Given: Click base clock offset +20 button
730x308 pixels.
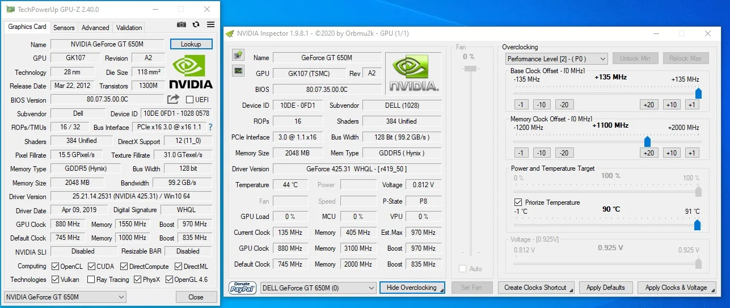Looking at the screenshot, I should coord(649,104).
